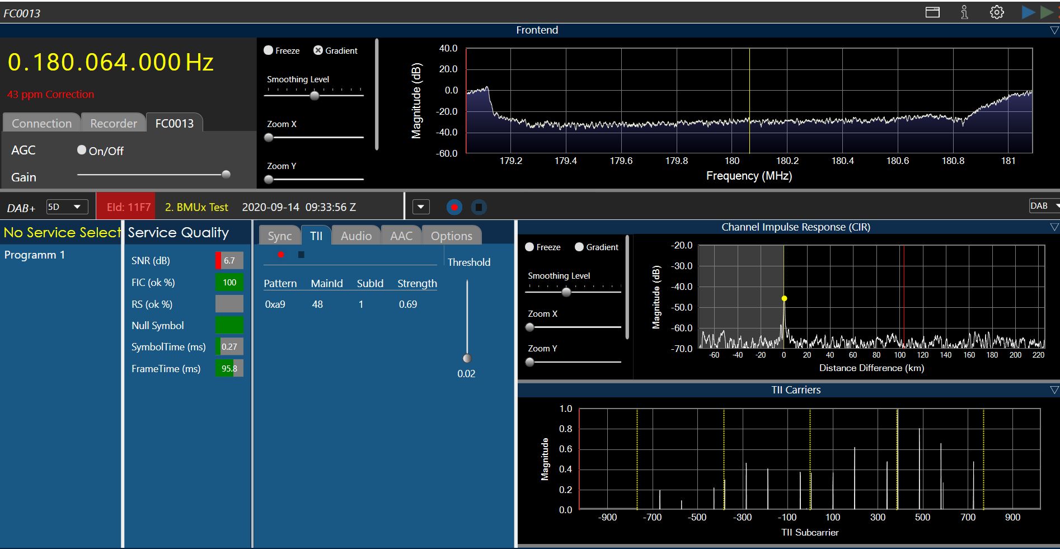Click the info icon in top toolbar
The image size is (1060, 549).
964,12
